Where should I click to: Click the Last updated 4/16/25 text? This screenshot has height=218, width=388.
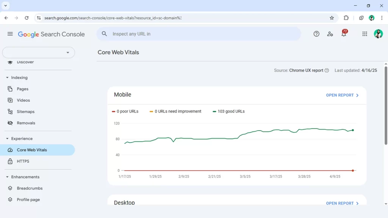coord(356,70)
